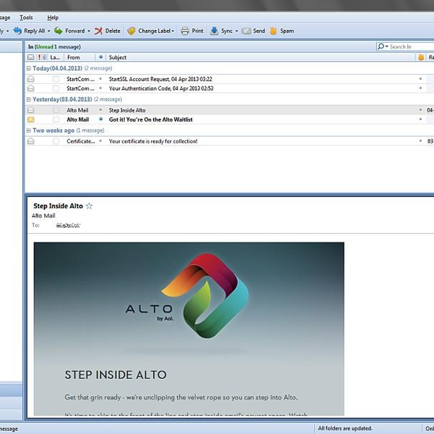Click unread envelope icon of Alto Waitlist row
Image resolution: width=434 pixels, height=434 pixels.
point(31,119)
